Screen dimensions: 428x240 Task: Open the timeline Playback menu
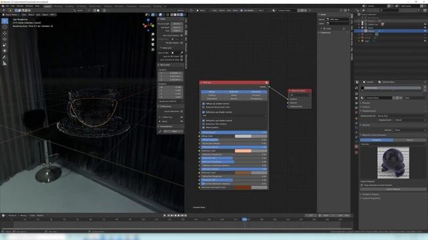tap(12, 215)
